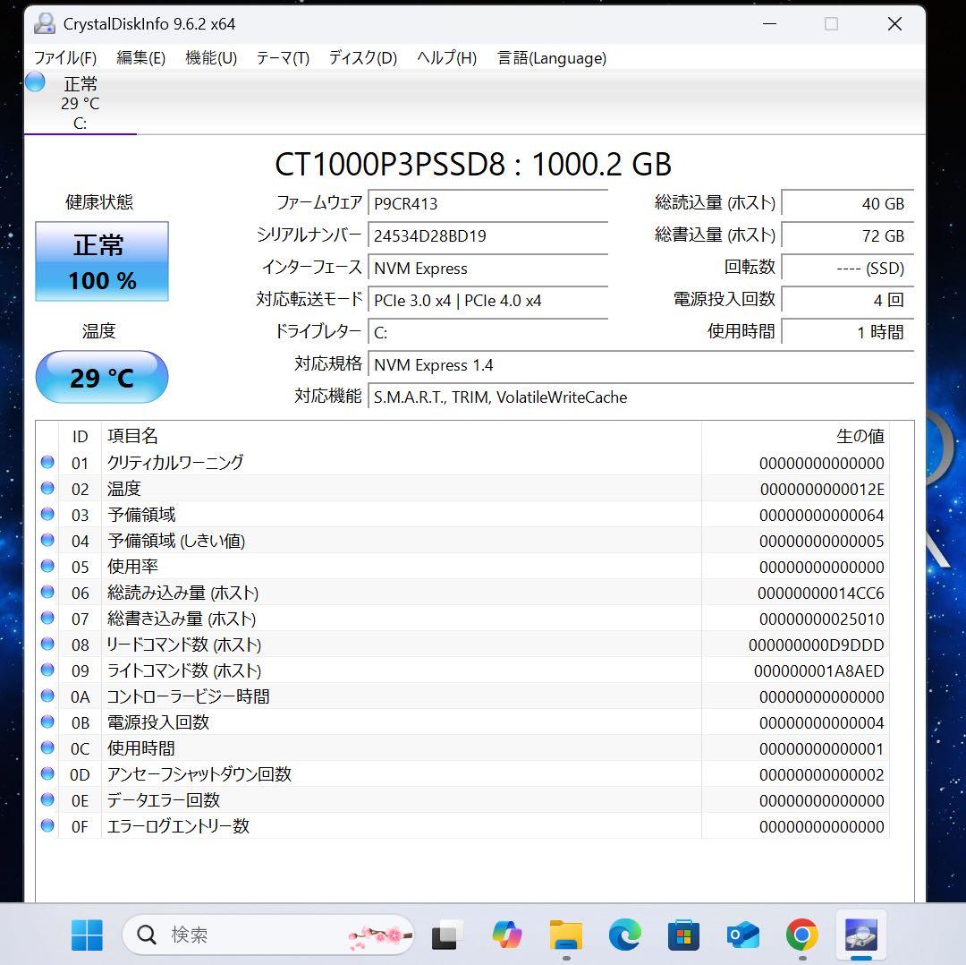Screen dimensions: 966x965
Task: Click the total host writes value 72 GB
Action: (848, 235)
